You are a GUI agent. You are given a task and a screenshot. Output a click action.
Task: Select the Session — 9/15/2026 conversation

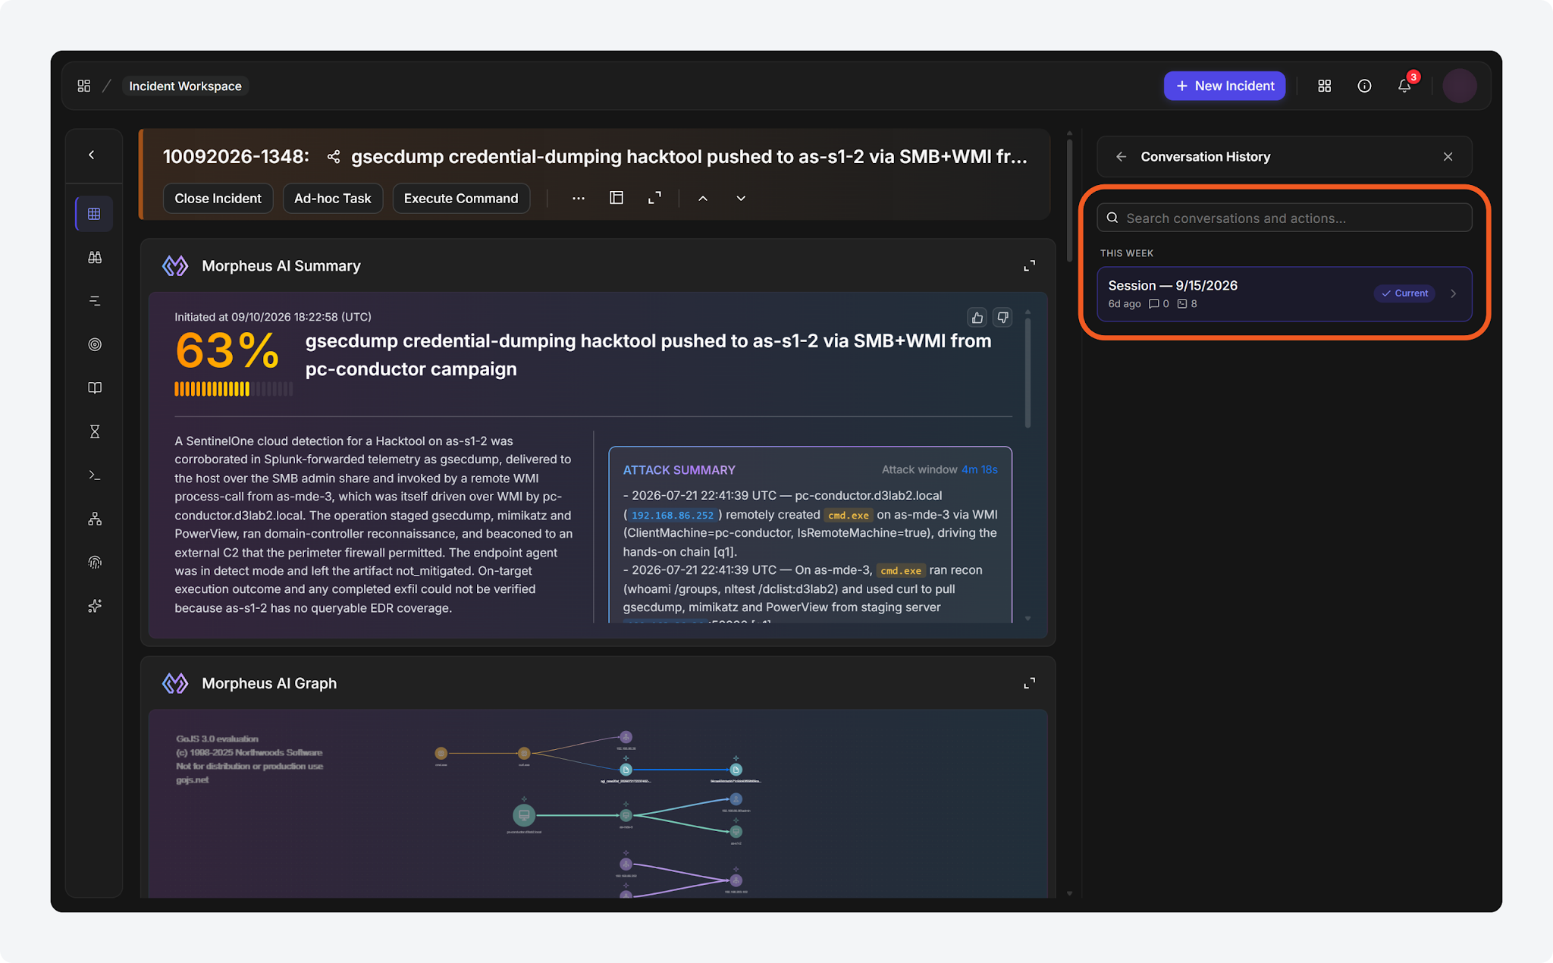tap(1285, 293)
